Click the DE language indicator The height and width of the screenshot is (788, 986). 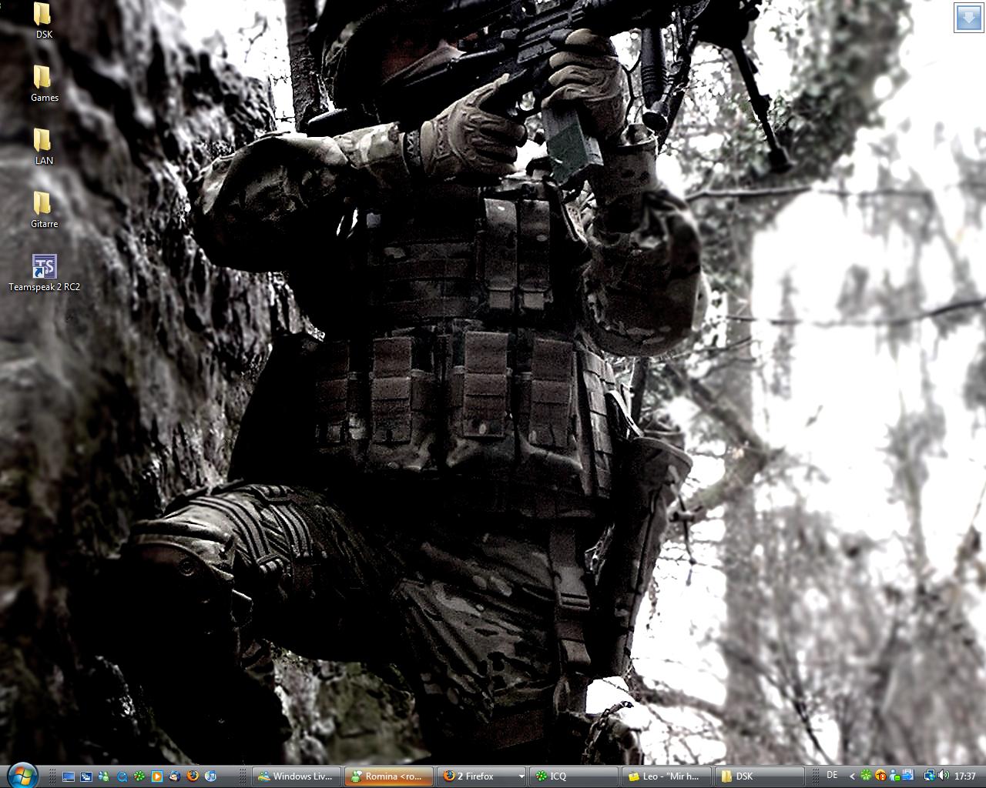click(x=832, y=775)
